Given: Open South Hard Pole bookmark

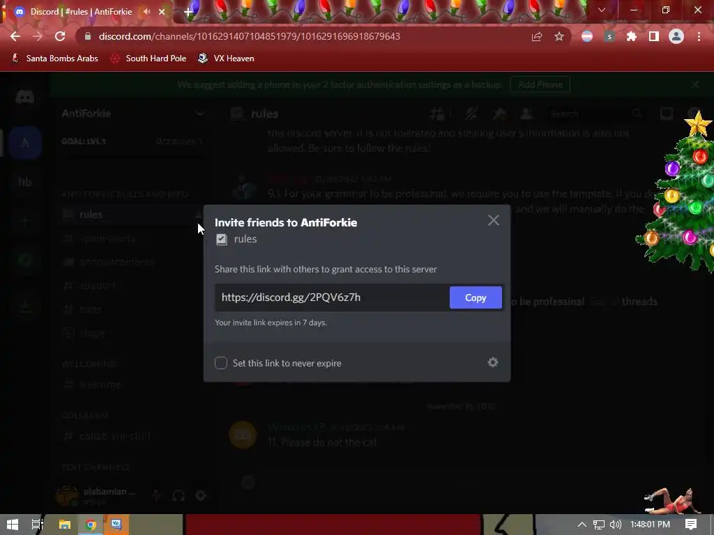Looking at the screenshot, I should [149, 59].
